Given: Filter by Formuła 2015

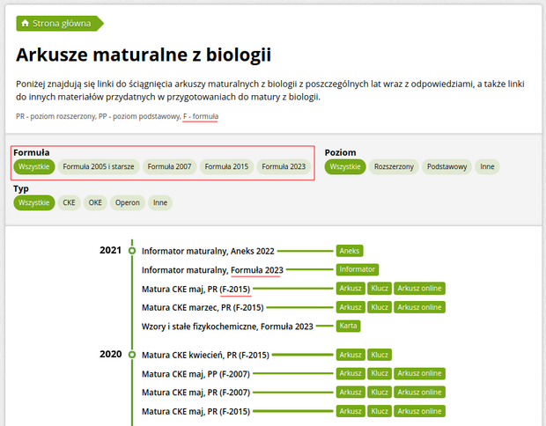Looking at the screenshot, I should pyautogui.click(x=226, y=166).
